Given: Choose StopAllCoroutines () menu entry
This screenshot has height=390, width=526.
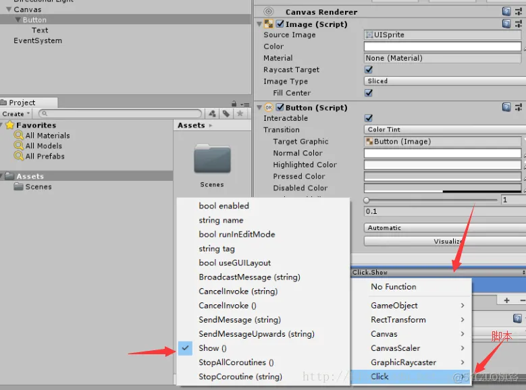Looking at the screenshot, I should coord(263,362).
